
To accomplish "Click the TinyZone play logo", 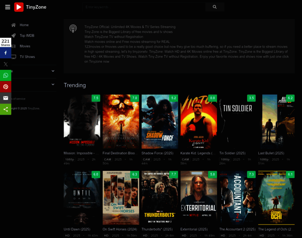I will click(x=19, y=7).
